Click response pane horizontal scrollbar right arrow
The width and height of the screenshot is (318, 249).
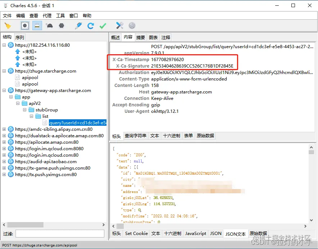[305, 226]
